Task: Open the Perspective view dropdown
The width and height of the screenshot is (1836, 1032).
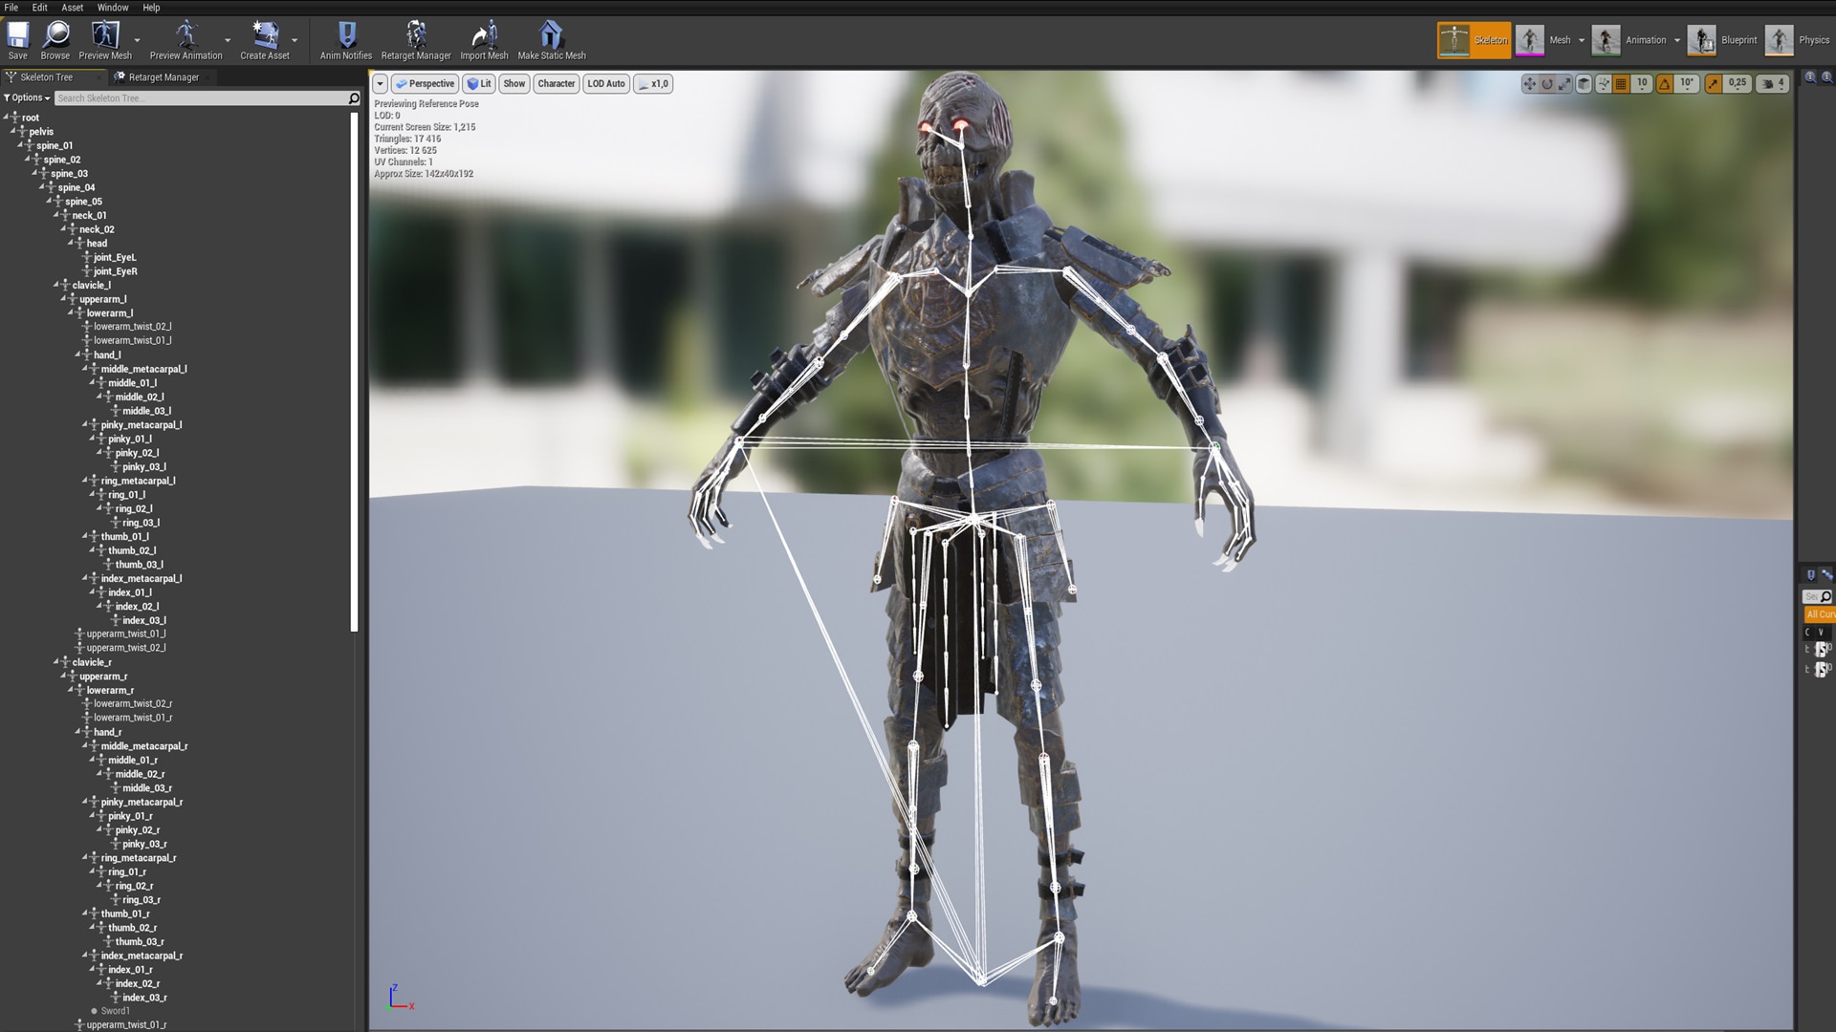Action: [x=425, y=83]
